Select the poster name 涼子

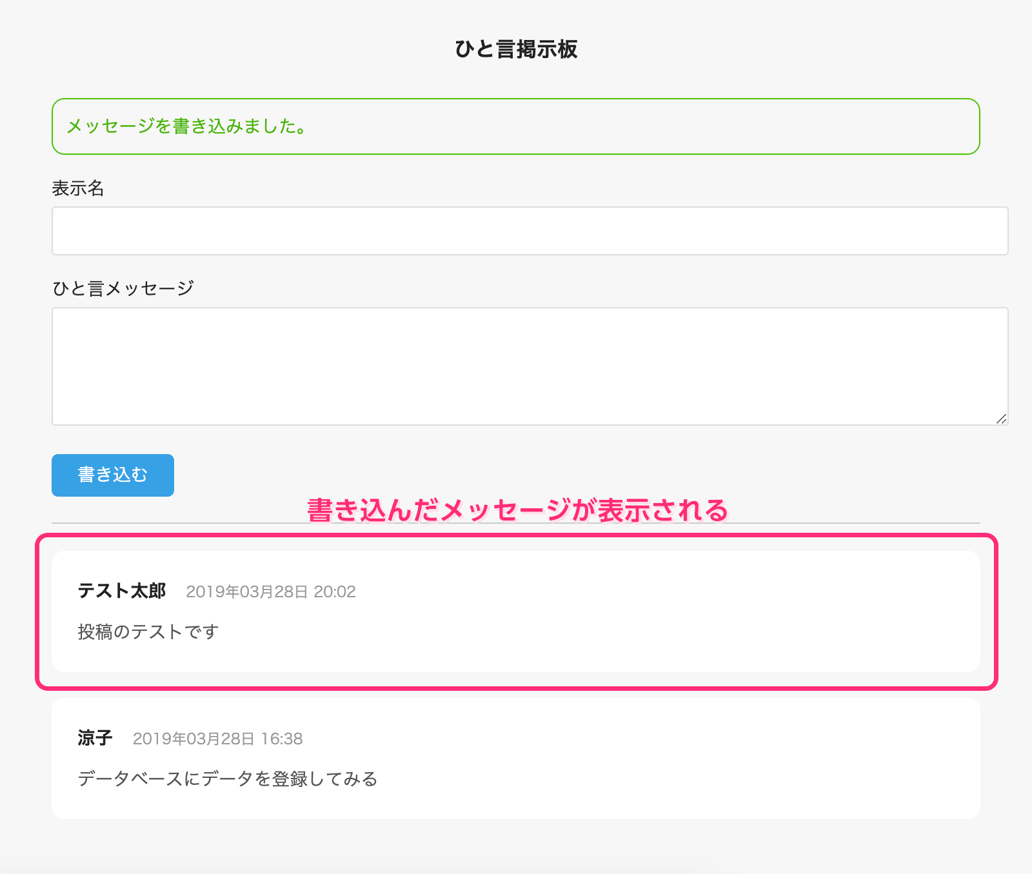pos(95,738)
